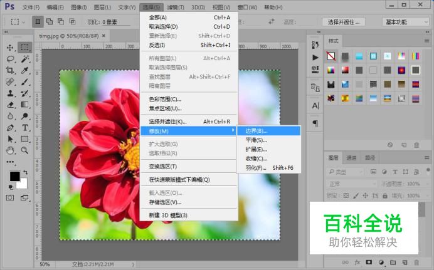
Task: Click the black foreground color swatch
Action: coord(14,176)
